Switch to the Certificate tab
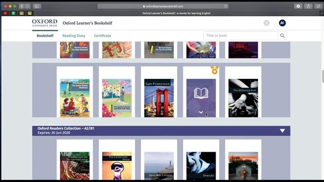This screenshot has width=324, height=182. coord(102,36)
